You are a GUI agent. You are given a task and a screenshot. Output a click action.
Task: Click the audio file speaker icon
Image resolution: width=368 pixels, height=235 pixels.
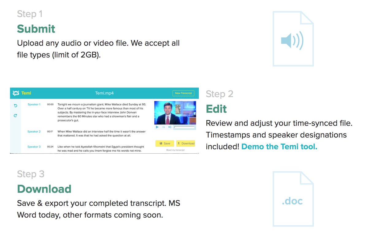[x=293, y=39]
